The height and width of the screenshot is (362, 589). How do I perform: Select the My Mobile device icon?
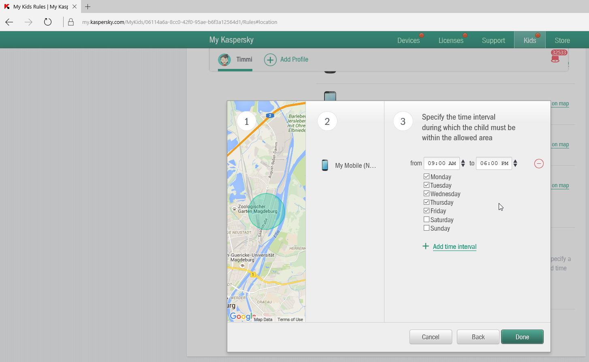click(x=325, y=165)
